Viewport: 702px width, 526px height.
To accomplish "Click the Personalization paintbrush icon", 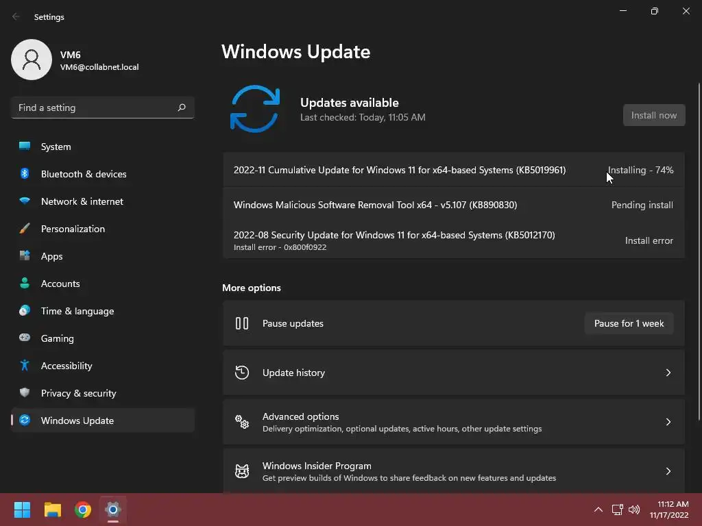I will coord(25,229).
